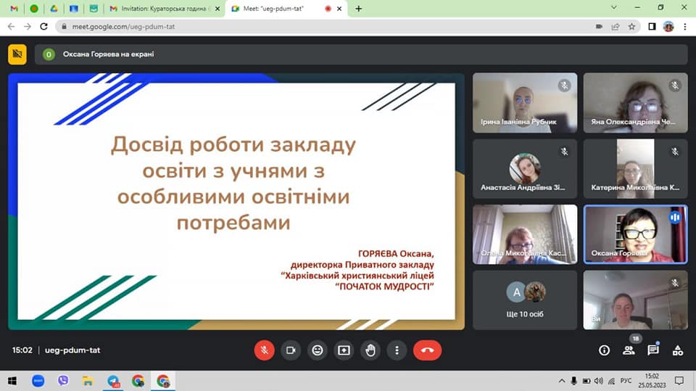Click the yellow captions-off icon at top left
This screenshot has width=696, height=391.
[x=17, y=54]
